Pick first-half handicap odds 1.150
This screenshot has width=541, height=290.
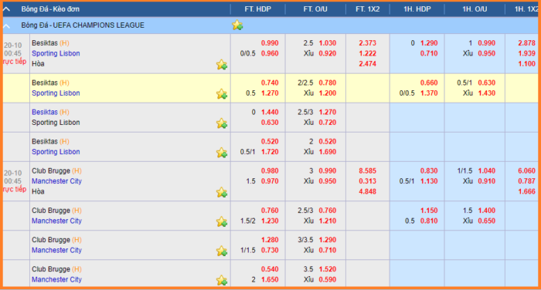pyautogui.click(x=429, y=211)
